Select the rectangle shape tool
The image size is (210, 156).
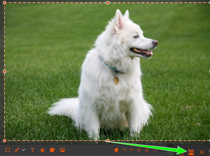pos(8,150)
